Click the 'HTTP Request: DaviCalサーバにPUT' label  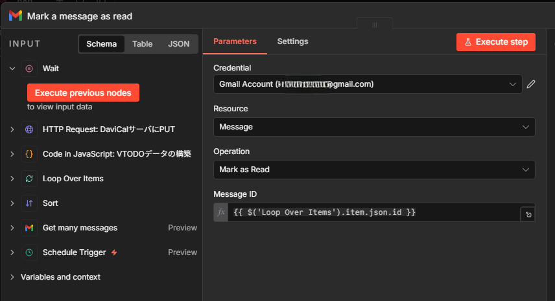click(109, 129)
